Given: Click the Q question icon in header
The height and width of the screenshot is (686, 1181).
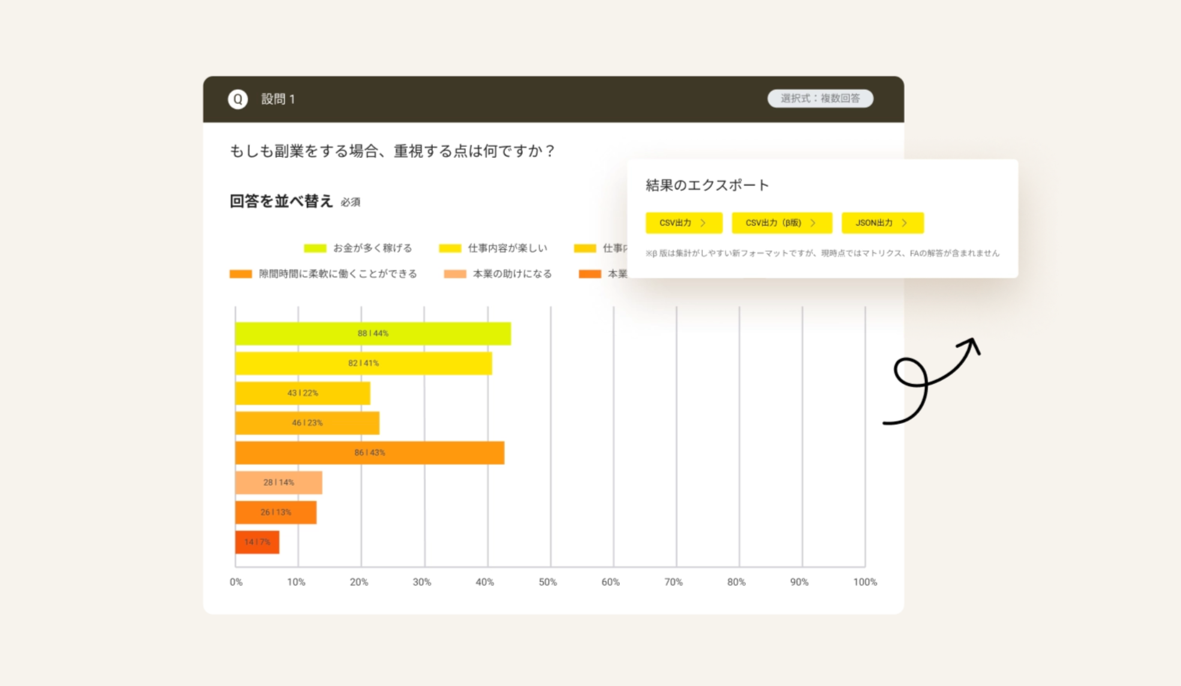Looking at the screenshot, I should tap(238, 99).
